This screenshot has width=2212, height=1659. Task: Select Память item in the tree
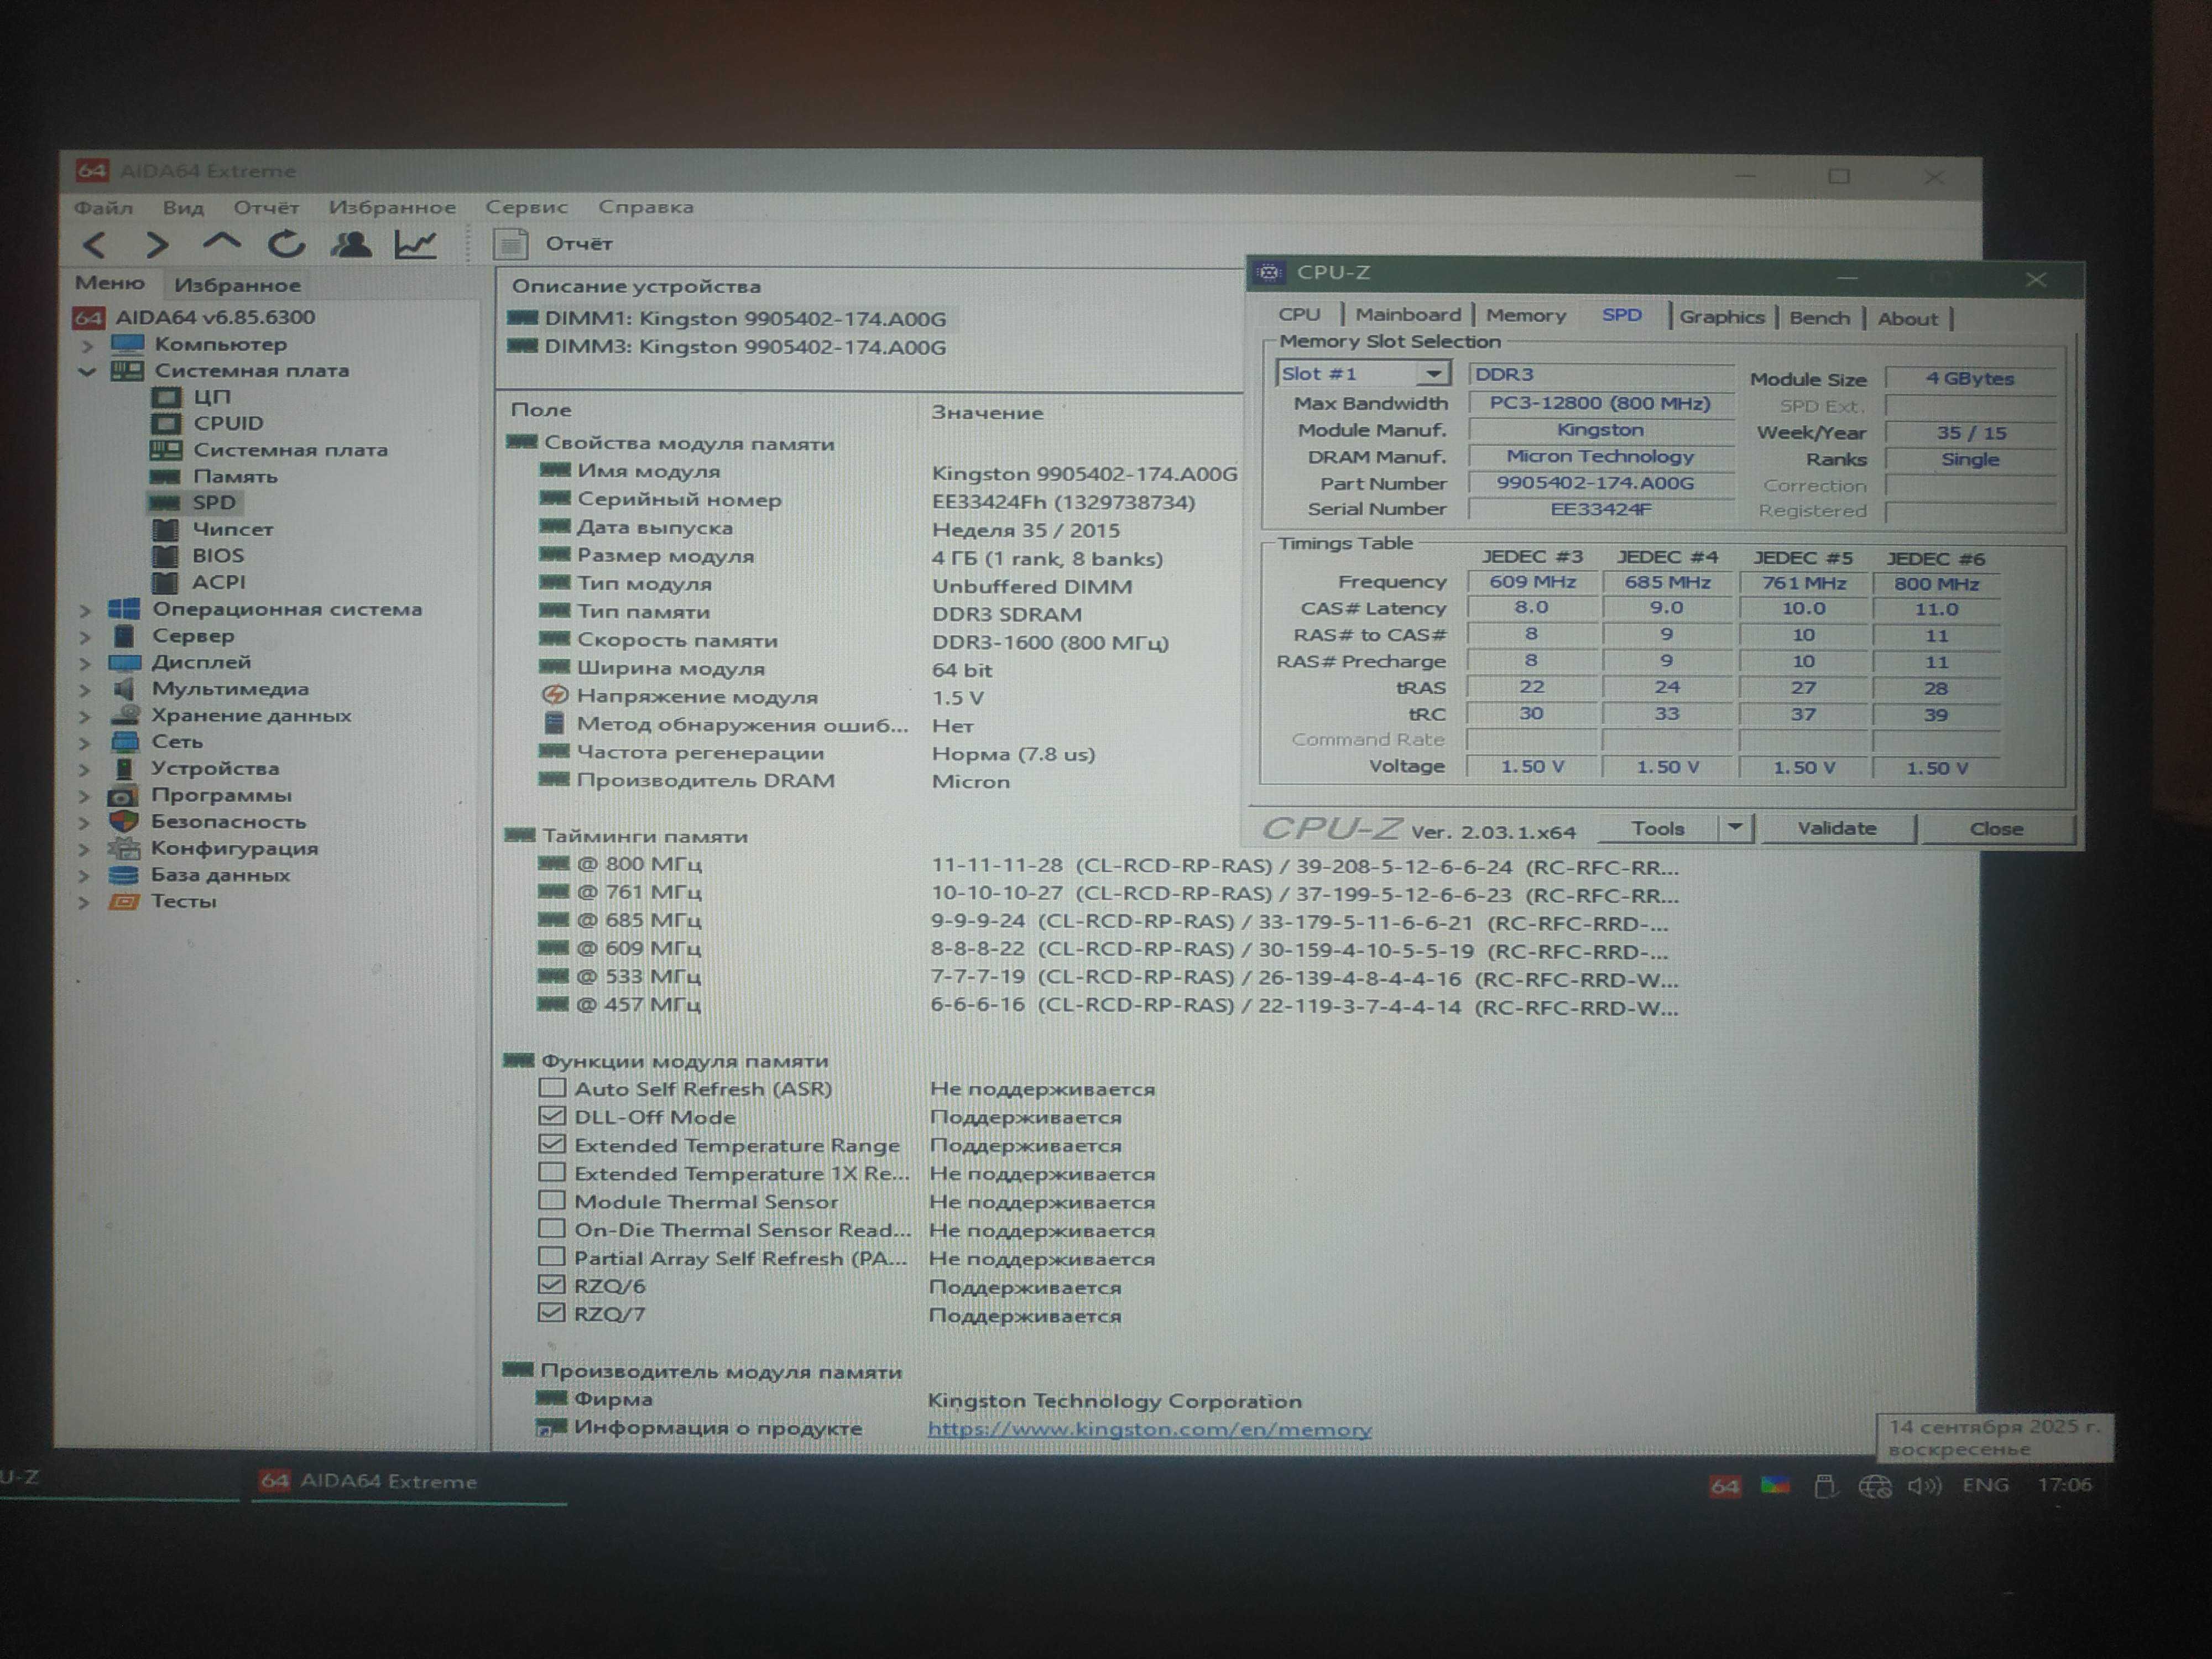click(235, 476)
